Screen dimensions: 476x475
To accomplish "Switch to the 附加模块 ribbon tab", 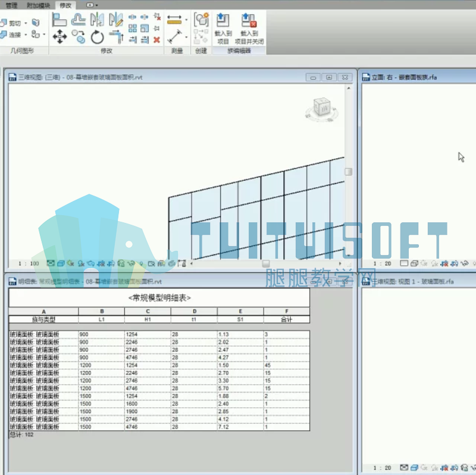I will pyautogui.click(x=39, y=5).
